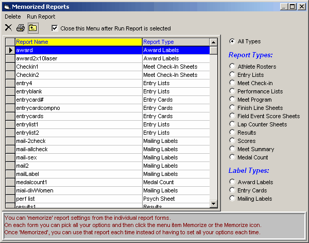
Task: Select the Results radio button
Action: [x=232, y=133]
